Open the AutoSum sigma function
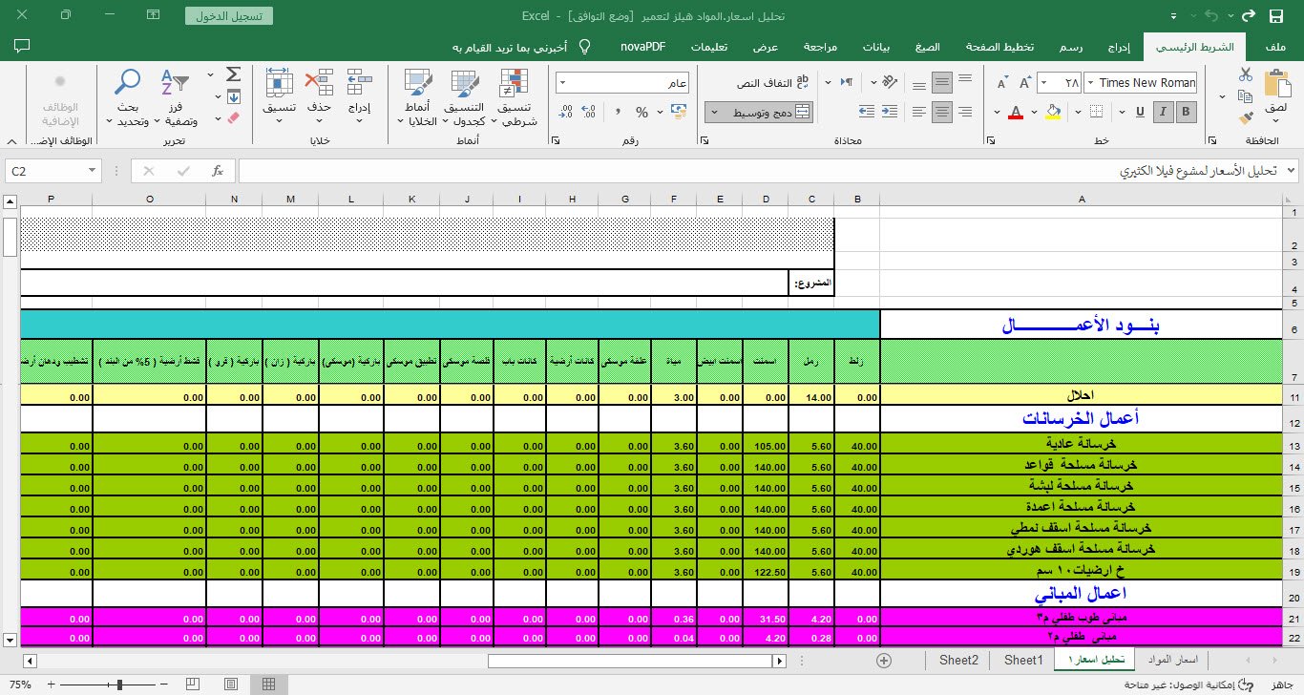The image size is (1304, 695). pyautogui.click(x=233, y=74)
